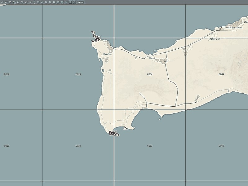
Task: Click the Wi-Fi signal icon
Action: pyautogui.click(x=30, y=2)
